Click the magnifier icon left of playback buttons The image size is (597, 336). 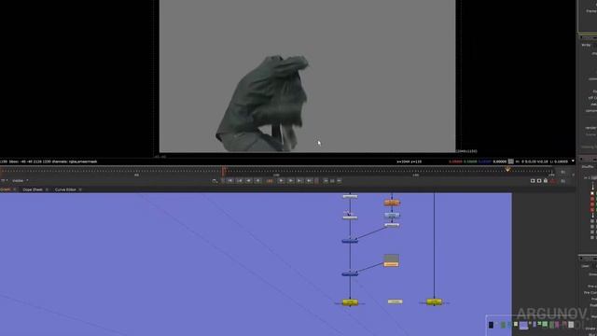pos(215,181)
